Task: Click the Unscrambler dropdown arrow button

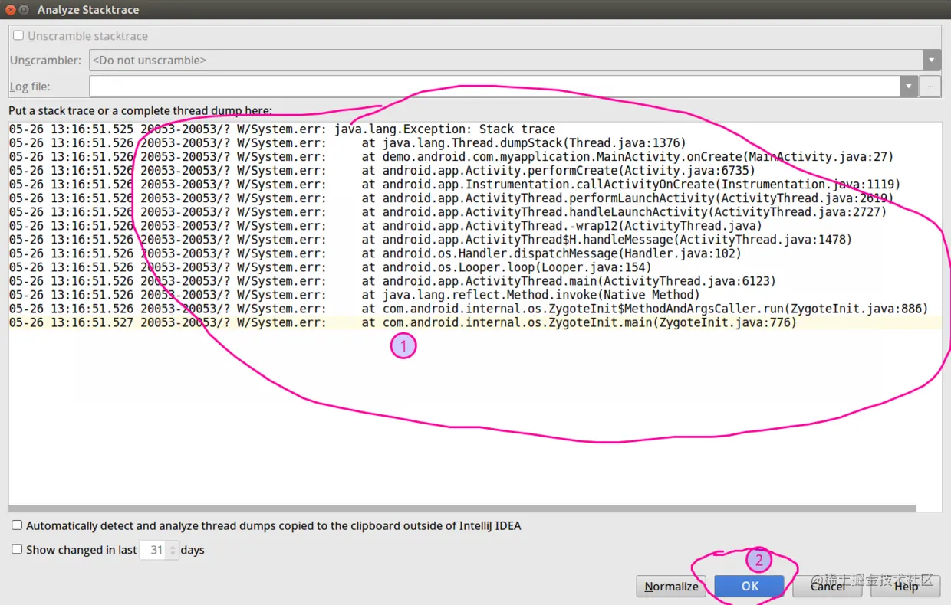Action: (932, 60)
